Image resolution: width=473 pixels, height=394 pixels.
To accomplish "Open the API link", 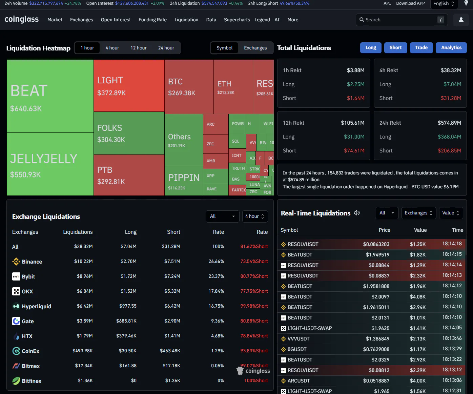I will 387,3.
